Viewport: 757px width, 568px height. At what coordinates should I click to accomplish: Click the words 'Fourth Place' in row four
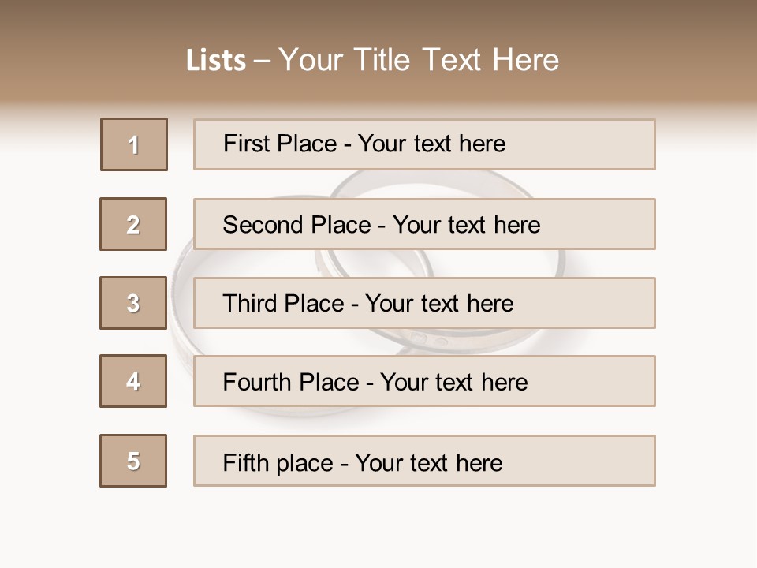pos(290,383)
